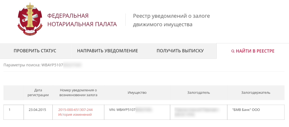Screen dimensions: 289x127
Task: Click the magnifier icon beside НАЙТИ В РЕЕСТРЕ
Action: click(x=233, y=51)
